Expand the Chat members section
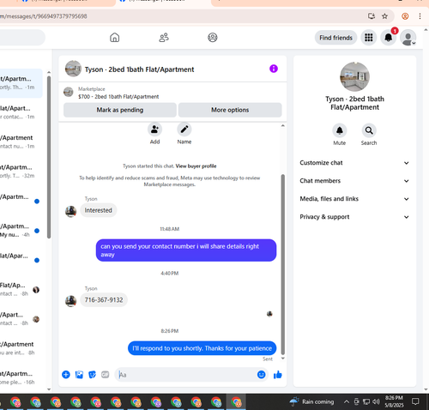The height and width of the screenshot is (410, 429). click(x=354, y=181)
